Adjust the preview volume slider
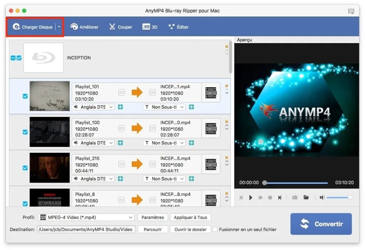 [x=339, y=197]
